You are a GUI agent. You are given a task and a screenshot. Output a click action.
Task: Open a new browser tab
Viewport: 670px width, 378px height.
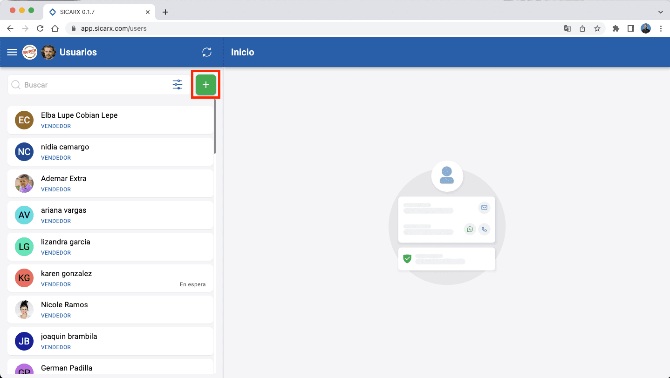click(x=165, y=12)
